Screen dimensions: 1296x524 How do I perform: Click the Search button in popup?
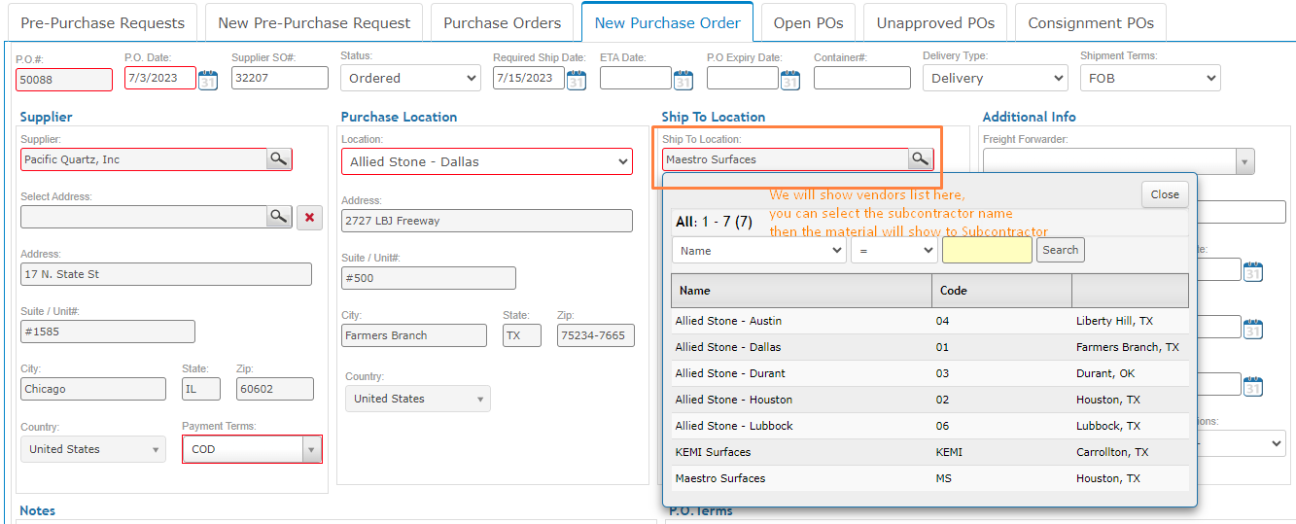click(x=1061, y=250)
